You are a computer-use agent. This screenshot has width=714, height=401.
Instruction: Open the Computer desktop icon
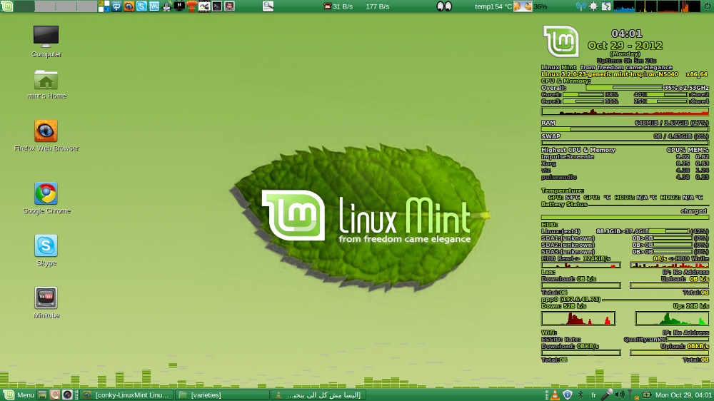46,41
